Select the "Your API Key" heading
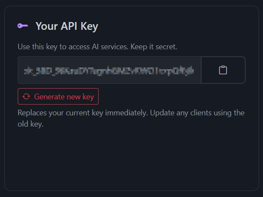The image size is (263, 197). tap(67, 26)
